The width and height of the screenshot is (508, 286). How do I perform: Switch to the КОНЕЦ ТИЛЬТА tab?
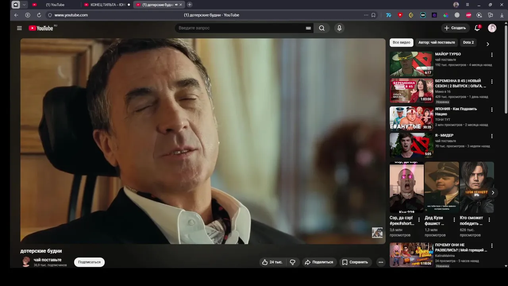pos(108,5)
